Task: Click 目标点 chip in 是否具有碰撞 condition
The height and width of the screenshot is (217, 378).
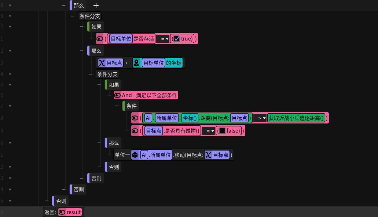Action: click(154, 131)
